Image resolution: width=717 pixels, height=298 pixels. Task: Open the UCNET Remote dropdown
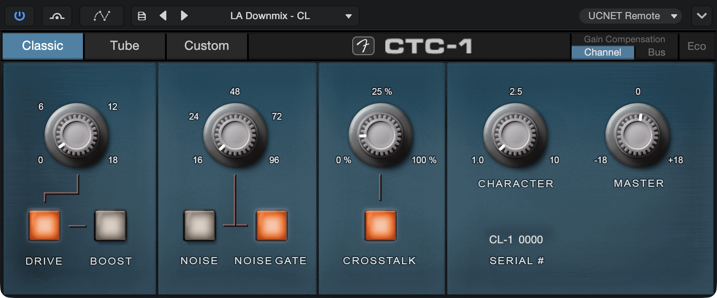630,16
